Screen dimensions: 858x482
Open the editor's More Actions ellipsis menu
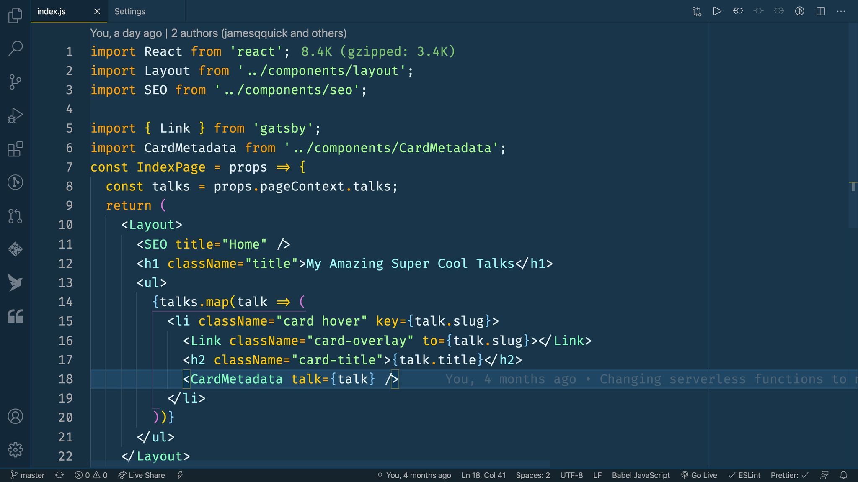[x=841, y=11]
